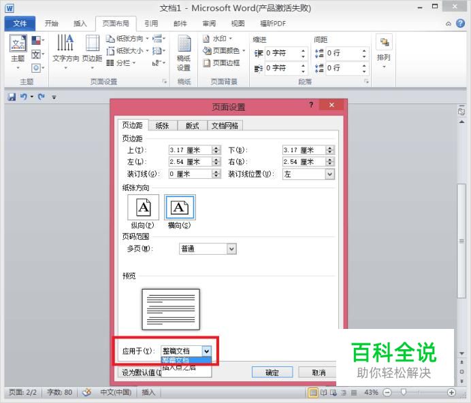Switch to Layout (版式) tab
This screenshot has width=471, height=403.
click(x=192, y=126)
